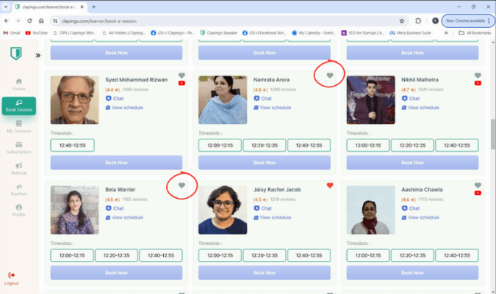Open the Profile sidebar item
This screenshot has height=294, width=496.
tap(18, 210)
